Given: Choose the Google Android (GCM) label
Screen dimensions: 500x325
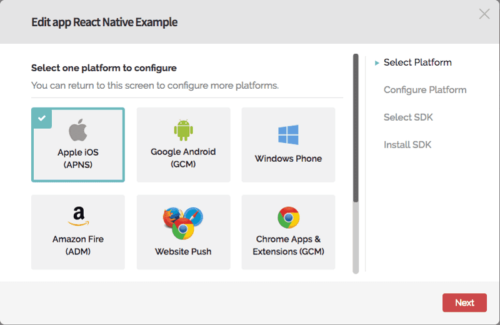Looking at the screenshot, I should [x=183, y=158].
